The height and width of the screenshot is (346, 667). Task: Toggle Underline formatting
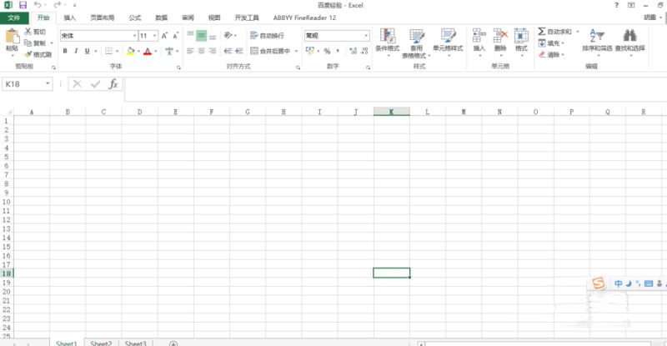88,51
